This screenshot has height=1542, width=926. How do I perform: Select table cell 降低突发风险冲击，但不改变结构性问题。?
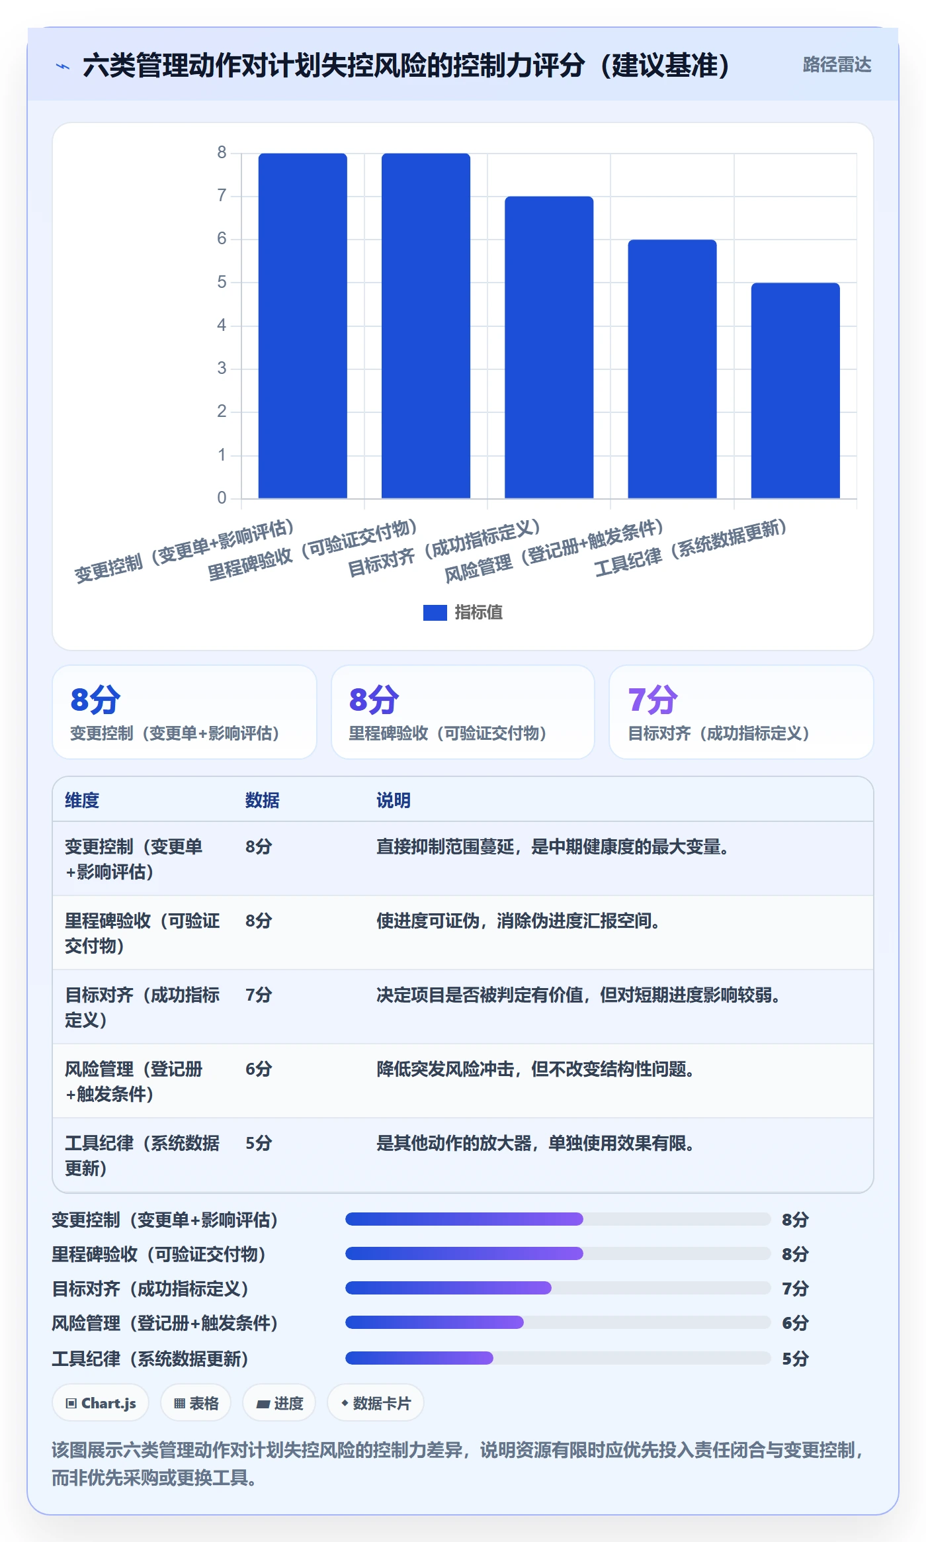pos(536,1069)
